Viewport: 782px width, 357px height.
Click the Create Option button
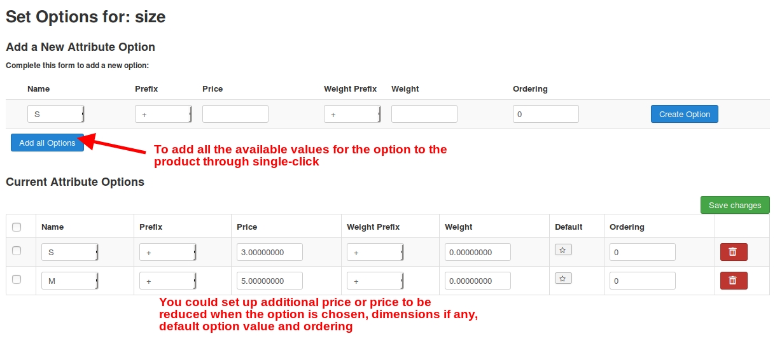point(685,114)
